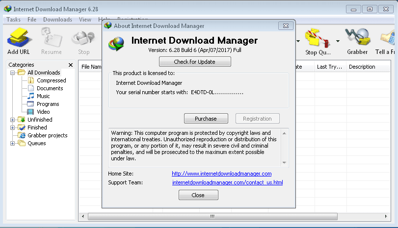The height and width of the screenshot is (228, 398).
Task: Select the Music category label
Action: (43, 96)
